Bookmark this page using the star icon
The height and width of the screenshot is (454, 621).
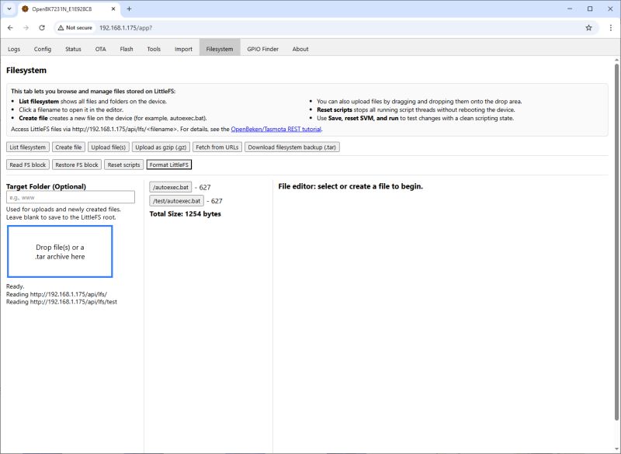click(x=588, y=27)
